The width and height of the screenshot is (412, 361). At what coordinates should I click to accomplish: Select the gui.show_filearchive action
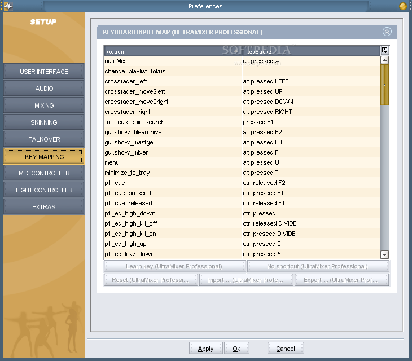coord(242,132)
